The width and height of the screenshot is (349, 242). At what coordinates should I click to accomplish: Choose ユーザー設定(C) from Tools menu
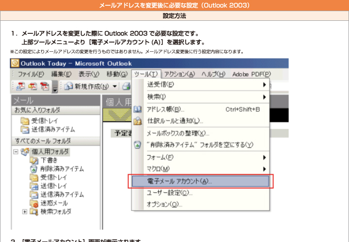tap(200, 193)
